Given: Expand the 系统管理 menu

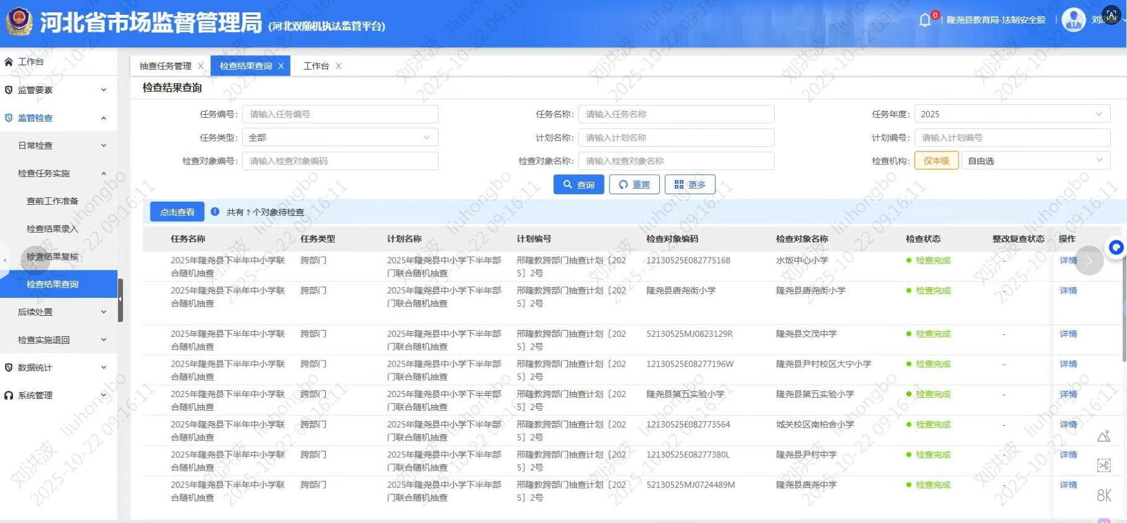Looking at the screenshot, I should tap(104, 395).
